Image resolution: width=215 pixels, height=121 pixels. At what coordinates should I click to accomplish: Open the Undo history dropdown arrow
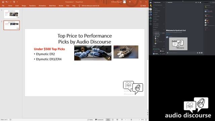[8, 2]
